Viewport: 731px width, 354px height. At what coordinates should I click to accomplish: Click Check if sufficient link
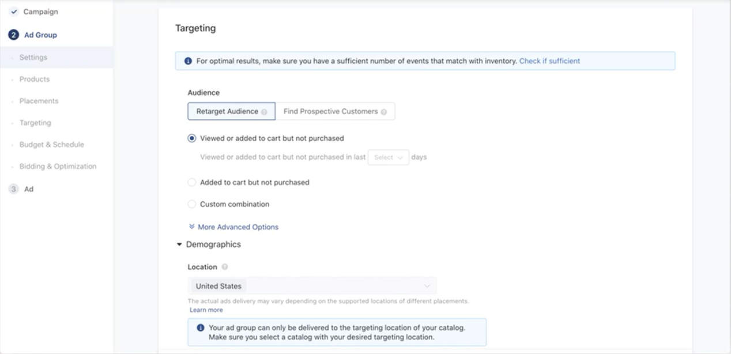(x=549, y=61)
